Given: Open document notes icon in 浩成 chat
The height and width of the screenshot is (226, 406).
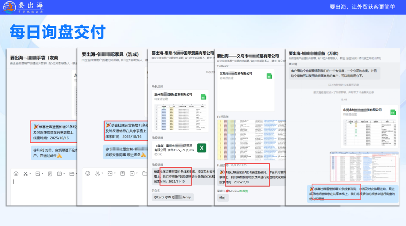Looking at the screenshot, I should (123, 173).
